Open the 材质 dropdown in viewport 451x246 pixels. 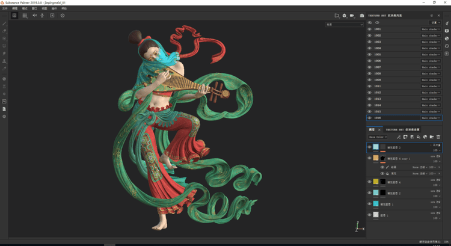click(x=345, y=25)
